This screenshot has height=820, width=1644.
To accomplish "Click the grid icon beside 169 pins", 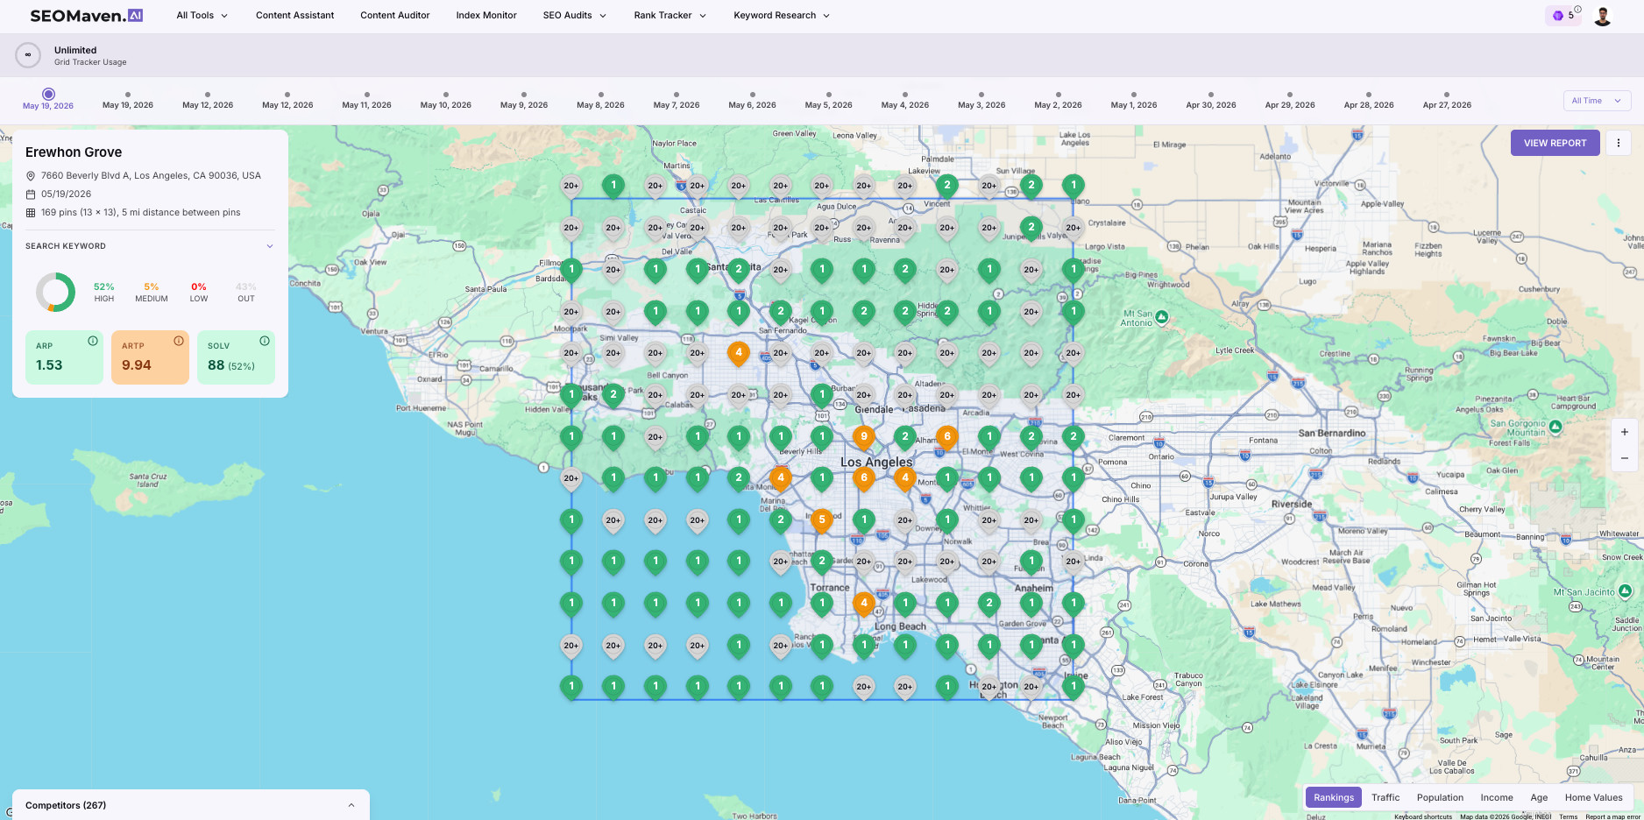I will click(31, 213).
